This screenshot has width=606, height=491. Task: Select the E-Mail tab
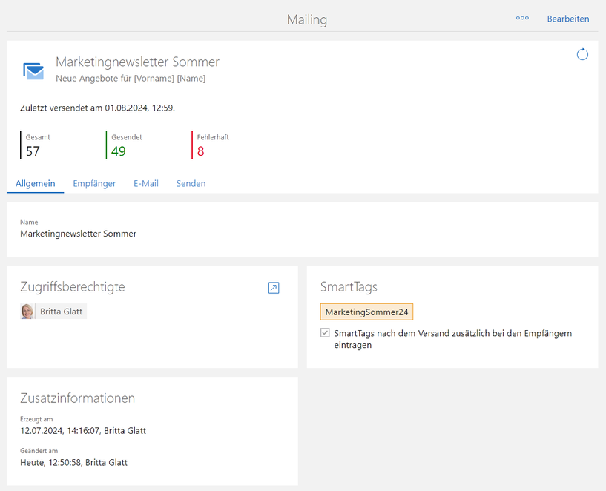pyautogui.click(x=145, y=183)
